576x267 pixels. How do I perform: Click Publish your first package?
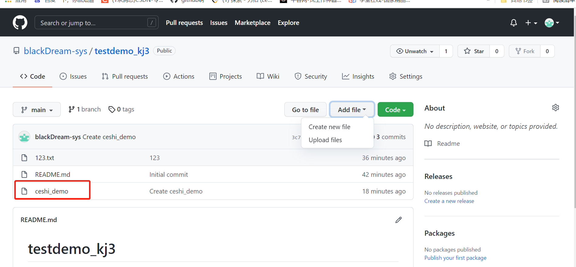click(455, 258)
